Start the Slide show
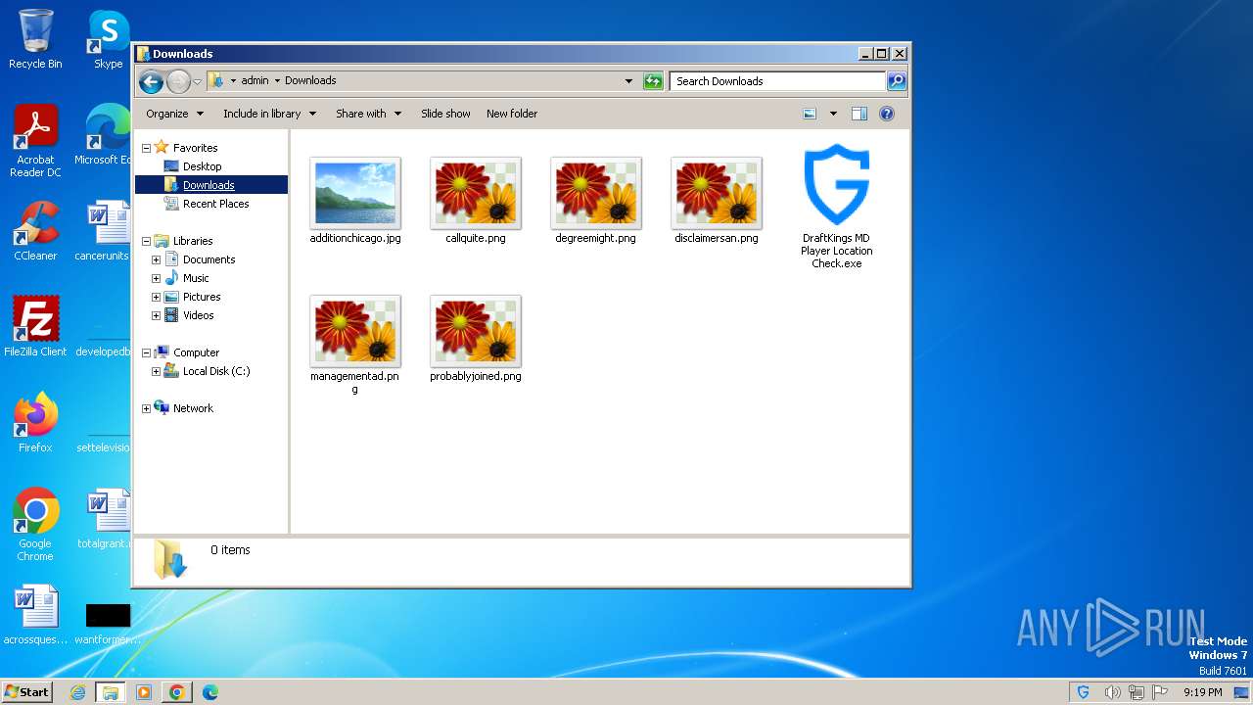The width and height of the screenshot is (1253, 705). click(x=445, y=114)
